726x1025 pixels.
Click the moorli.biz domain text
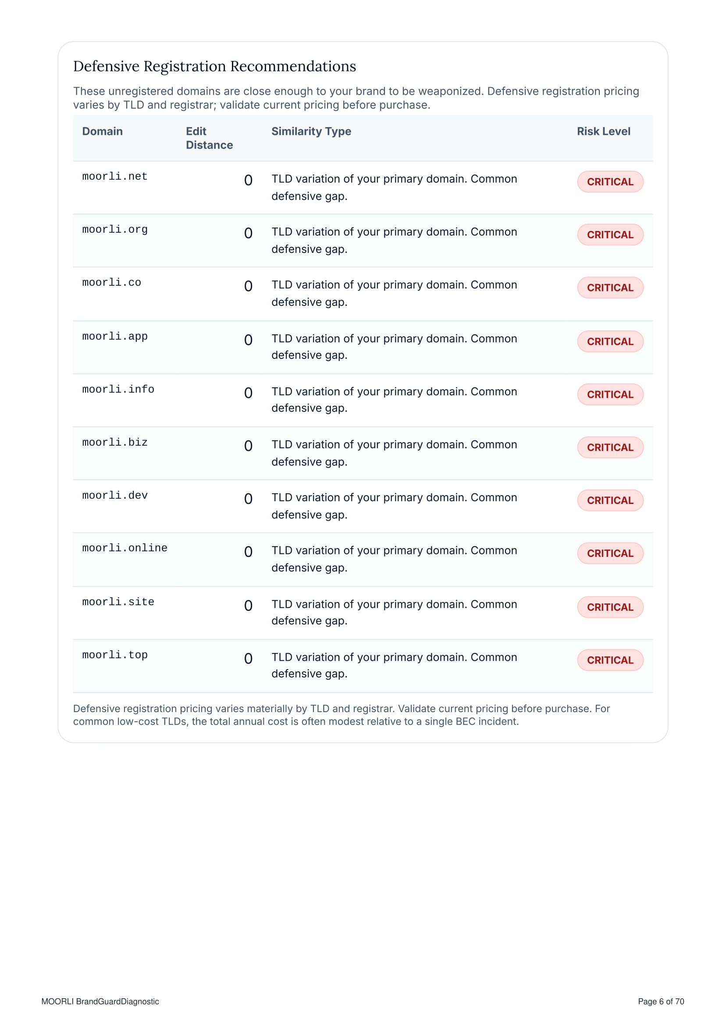[x=115, y=442]
